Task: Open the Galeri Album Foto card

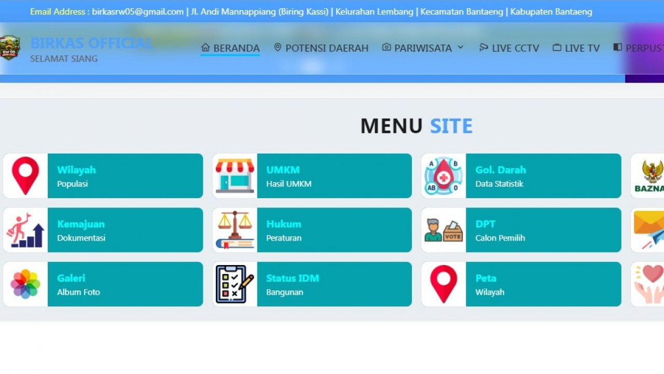Action: [x=103, y=284]
